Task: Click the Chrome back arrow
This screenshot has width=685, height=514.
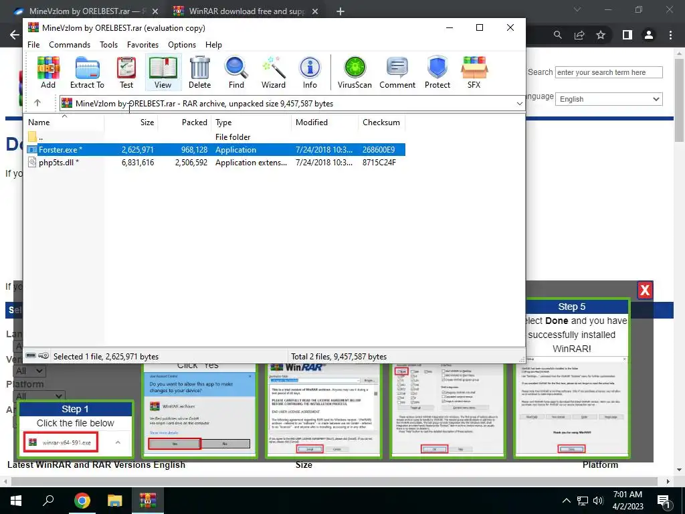Action: pyautogui.click(x=15, y=35)
